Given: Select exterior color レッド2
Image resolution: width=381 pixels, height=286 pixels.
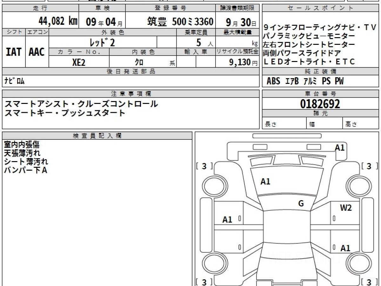Looking at the screenshot, I should (103, 42).
